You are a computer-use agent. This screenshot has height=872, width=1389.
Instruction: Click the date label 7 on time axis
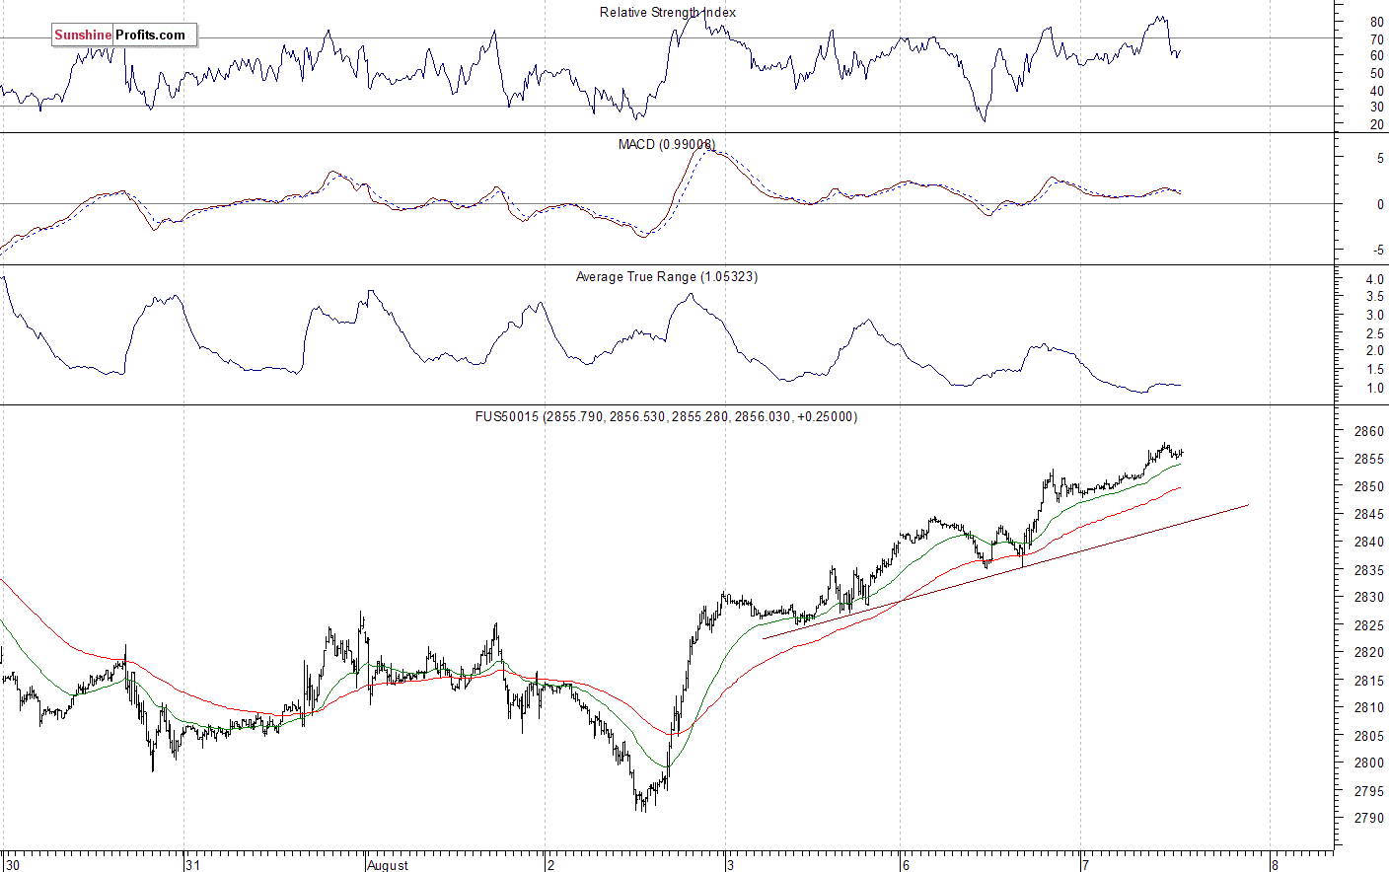(x=1085, y=865)
